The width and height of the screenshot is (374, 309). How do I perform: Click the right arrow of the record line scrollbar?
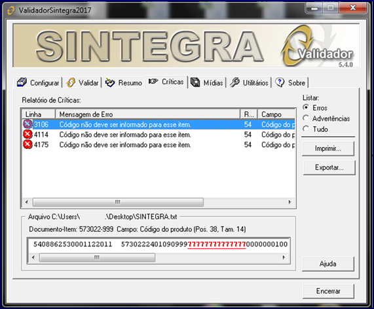click(284, 257)
